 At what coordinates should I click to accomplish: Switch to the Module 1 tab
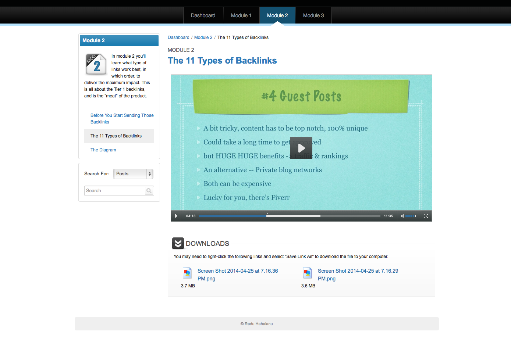point(241,15)
